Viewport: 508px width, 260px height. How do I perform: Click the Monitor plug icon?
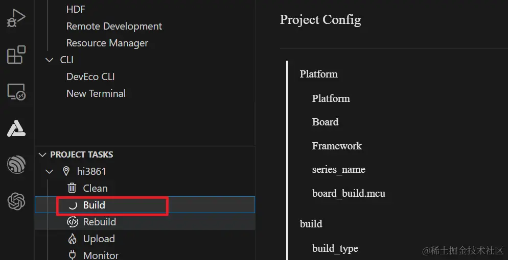[x=73, y=254]
